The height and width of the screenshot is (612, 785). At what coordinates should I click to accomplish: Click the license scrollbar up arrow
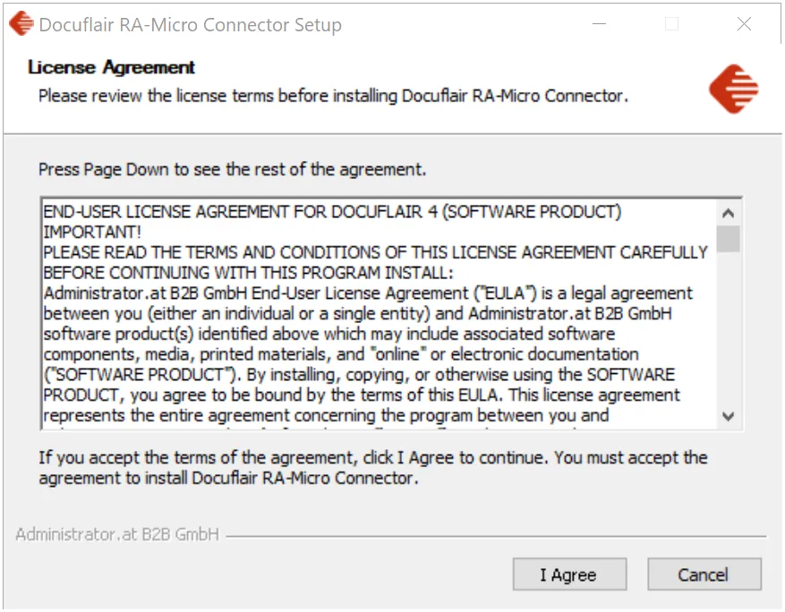[x=728, y=213]
